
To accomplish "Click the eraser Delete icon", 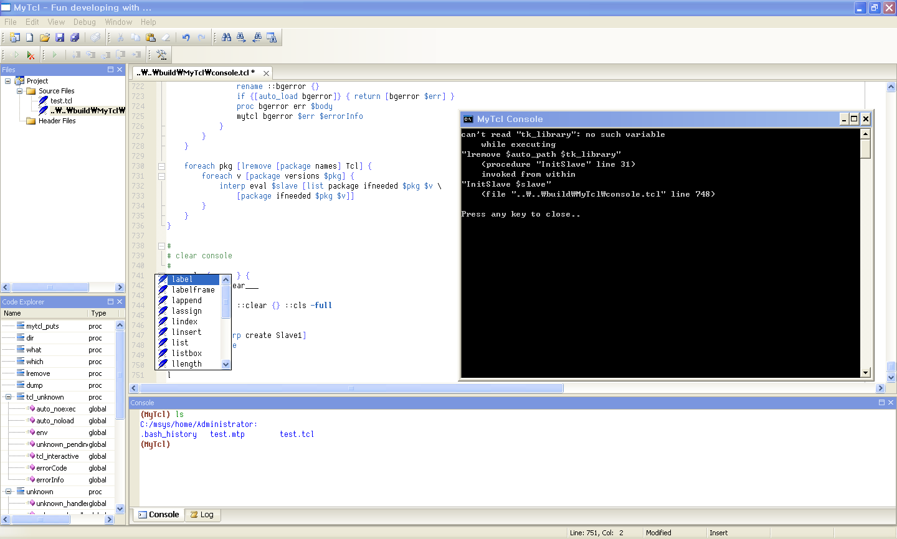I will click(x=166, y=37).
